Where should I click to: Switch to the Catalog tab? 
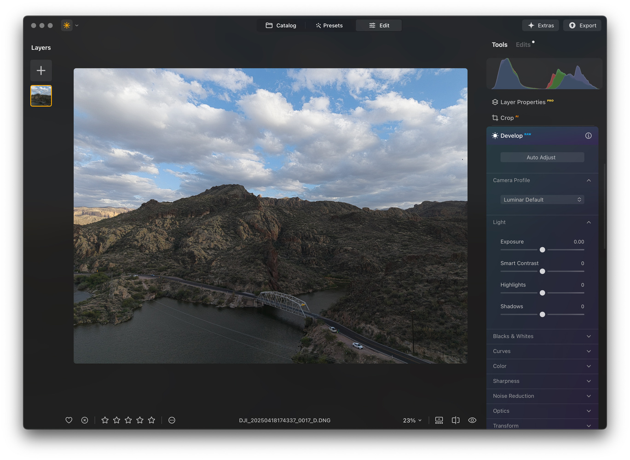click(x=281, y=25)
